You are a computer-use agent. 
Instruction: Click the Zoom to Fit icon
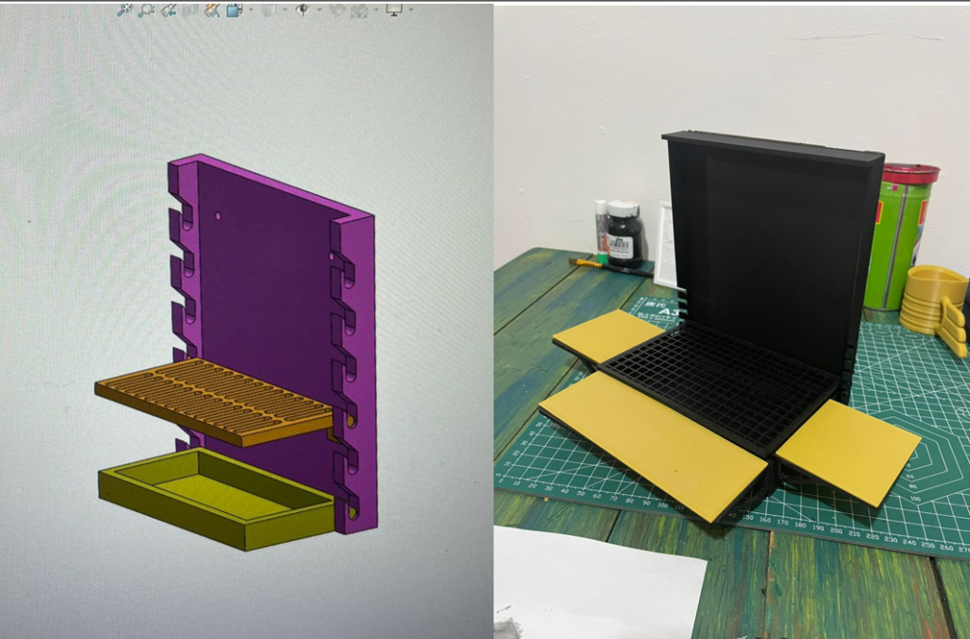[125, 9]
